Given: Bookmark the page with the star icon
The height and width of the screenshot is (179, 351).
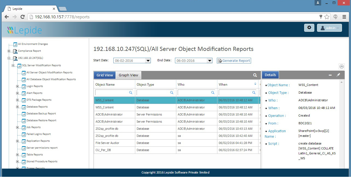Looking at the screenshot, I should click(x=327, y=17).
